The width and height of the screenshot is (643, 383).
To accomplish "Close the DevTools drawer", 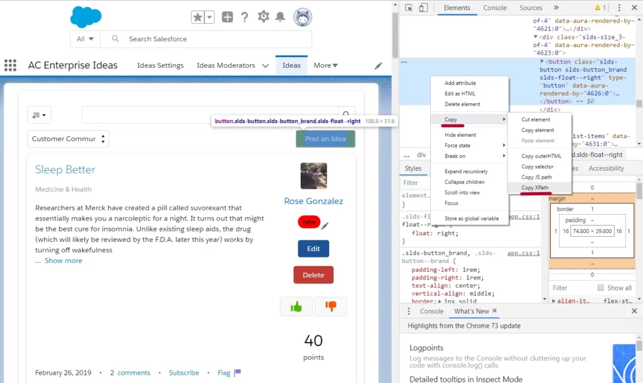I will click(x=634, y=311).
